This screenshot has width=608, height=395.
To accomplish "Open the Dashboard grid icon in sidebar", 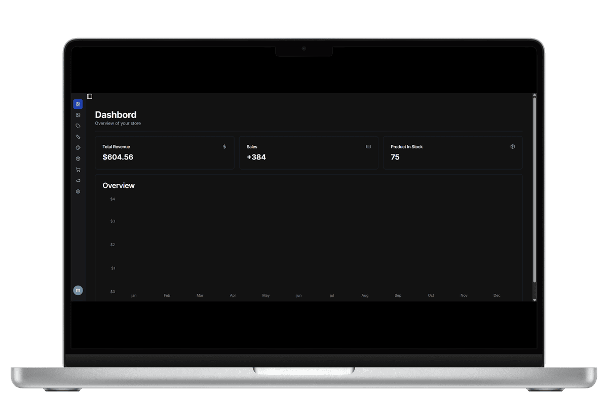I will point(78,104).
